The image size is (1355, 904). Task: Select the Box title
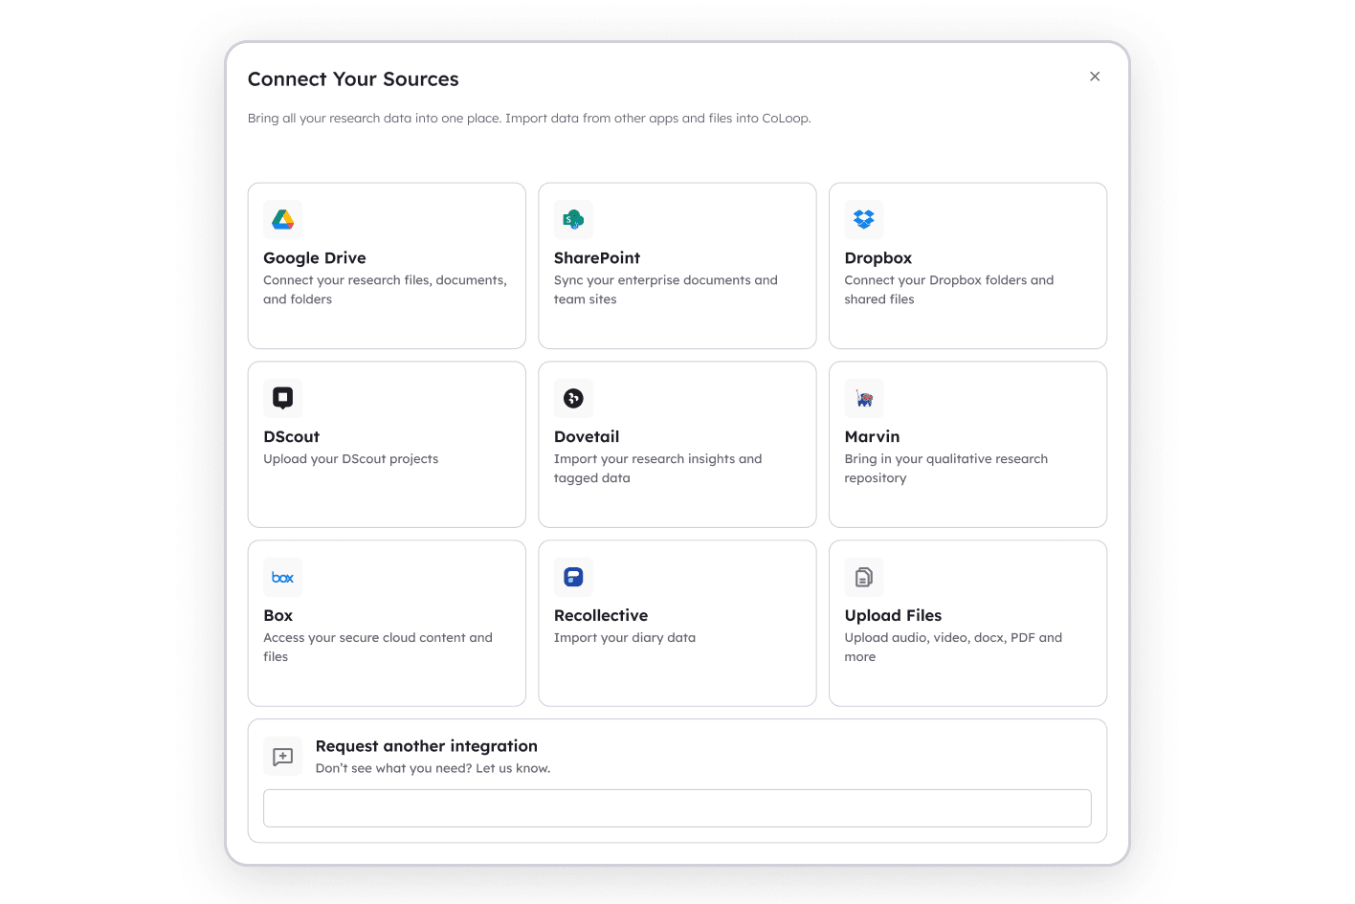point(278,616)
